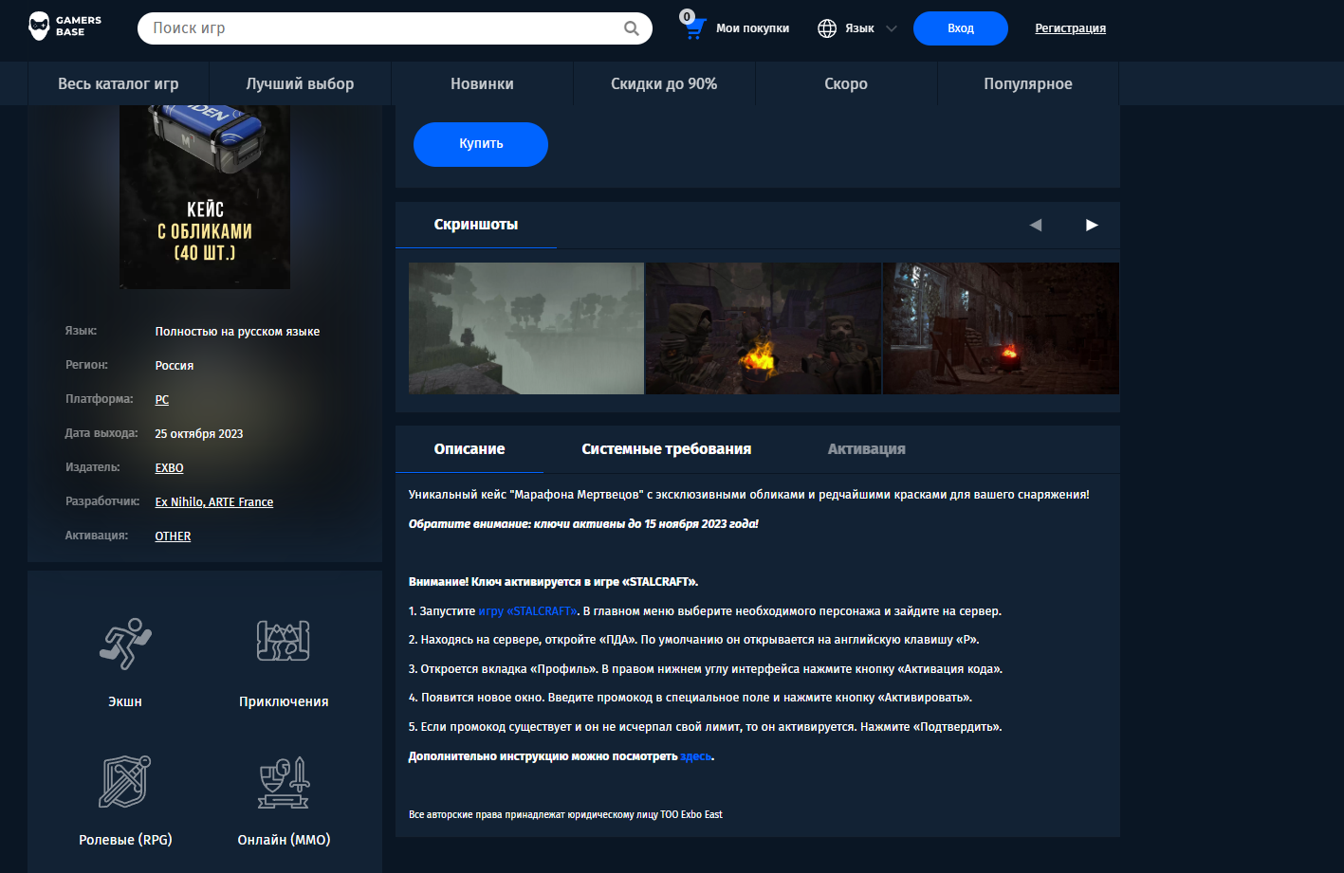1344x873 pixels.
Task: Click the search magnifier icon
Action: pyautogui.click(x=632, y=28)
